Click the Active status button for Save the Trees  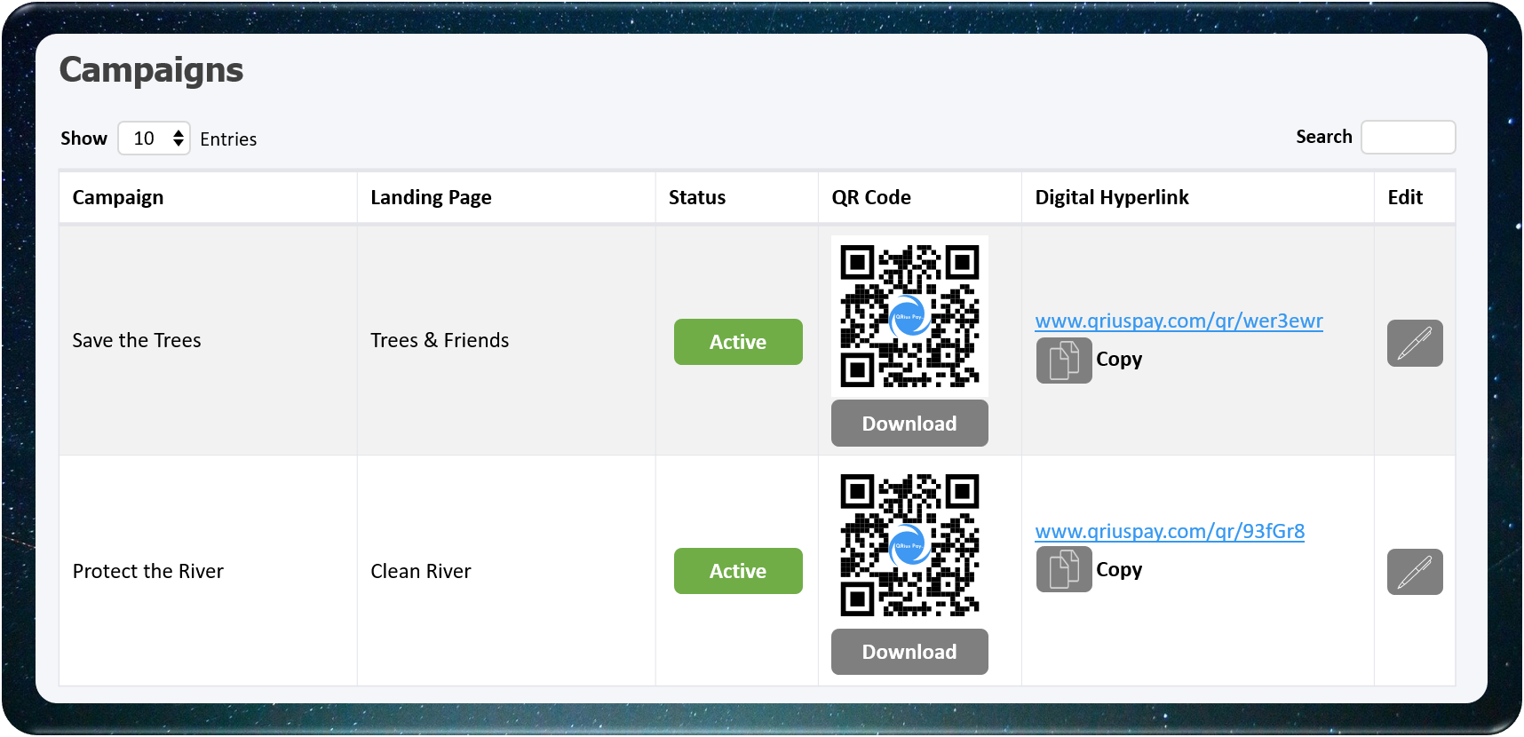(738, 342)
